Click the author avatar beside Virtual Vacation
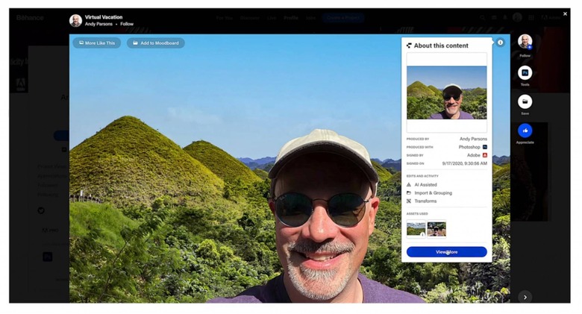This screenshot has height=314, width=582. (75, 20)
